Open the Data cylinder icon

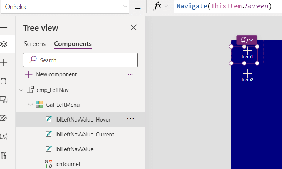tap(4, 81)
